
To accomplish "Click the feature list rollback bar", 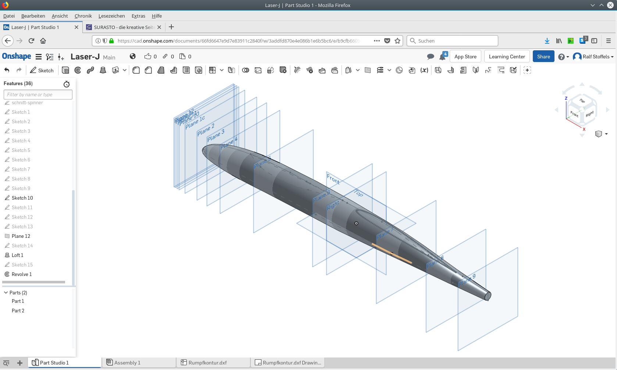I will coord(34,282).
